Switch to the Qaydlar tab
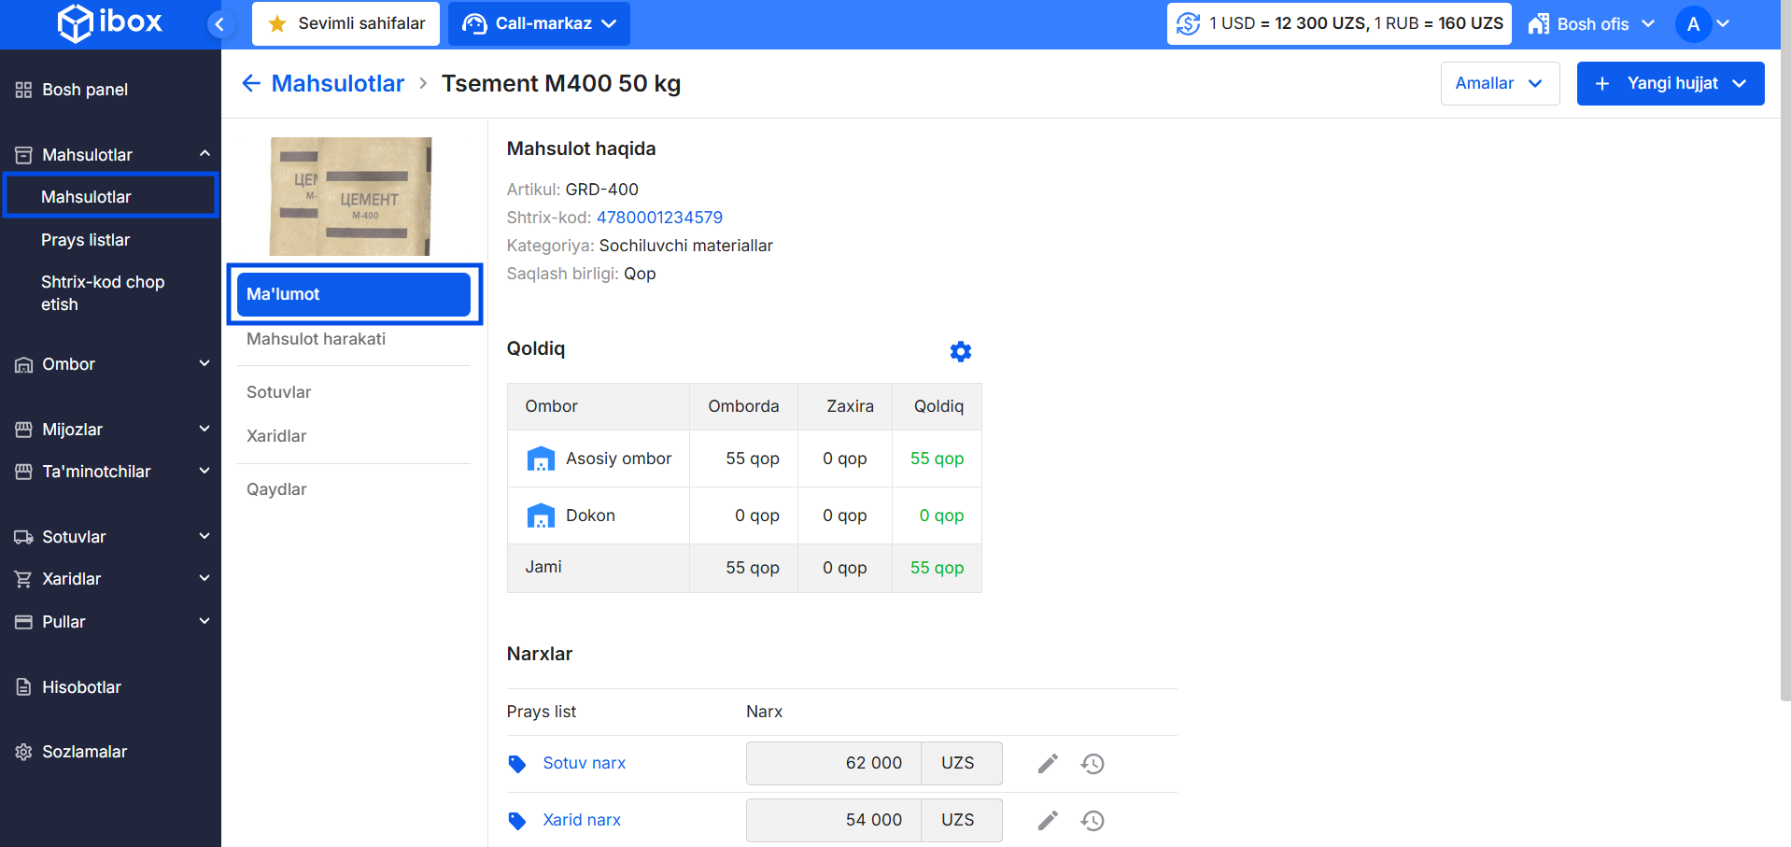 [x=276, y=489]
